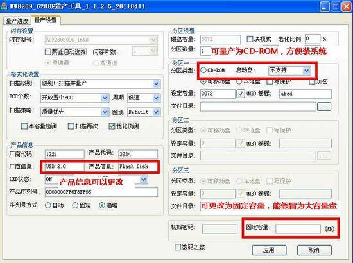Select 自动 serial number mode

point(47,205)
